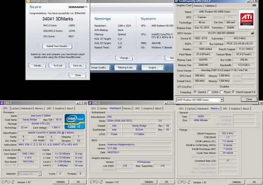Viewport: 263px width, 185px height.
Task: Toggle the DirectCompute 5.0 checkbox
Action: 233,92
